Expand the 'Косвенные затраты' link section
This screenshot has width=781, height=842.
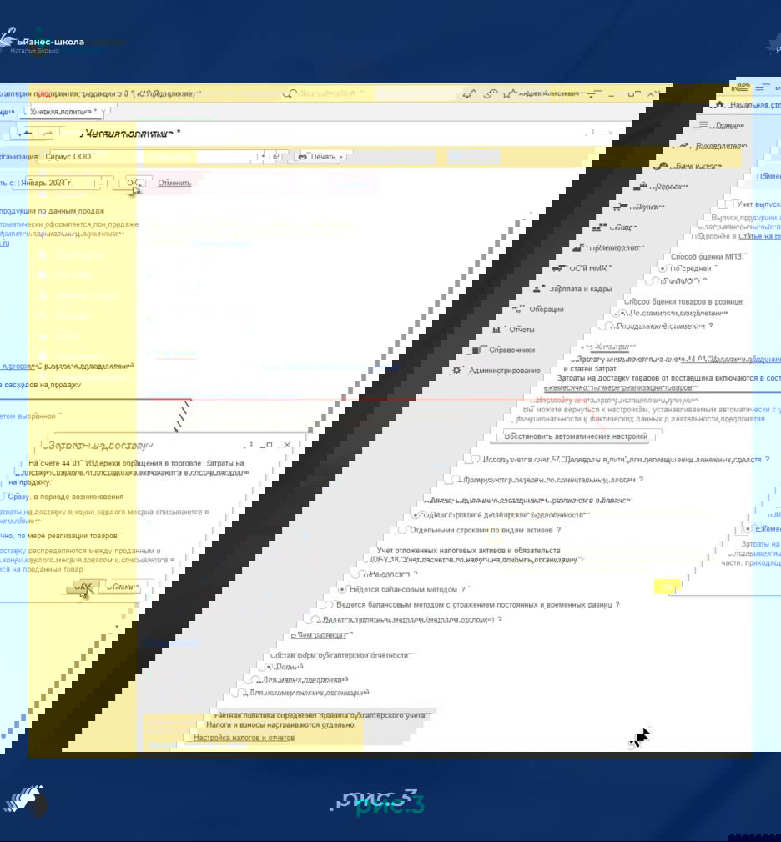point(610,346)
